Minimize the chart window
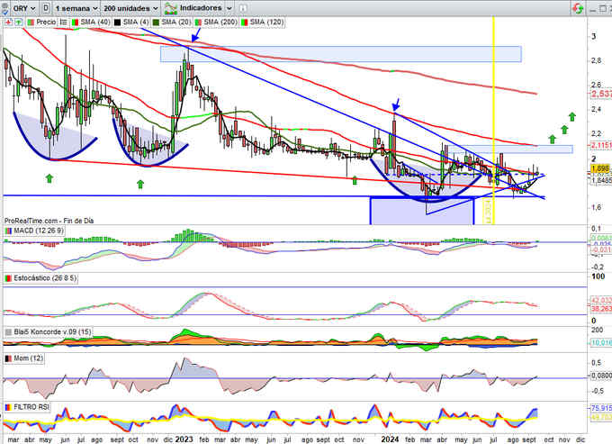The width and height of the screenshot is (612, 444). 593,9
